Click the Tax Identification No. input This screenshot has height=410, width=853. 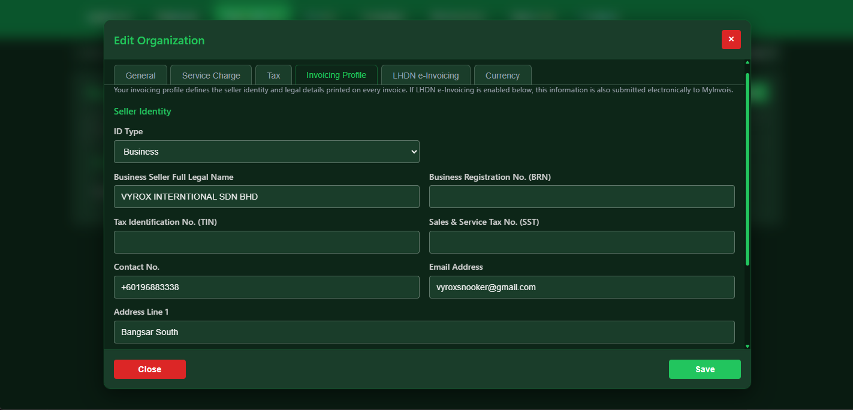coord(266,242)
